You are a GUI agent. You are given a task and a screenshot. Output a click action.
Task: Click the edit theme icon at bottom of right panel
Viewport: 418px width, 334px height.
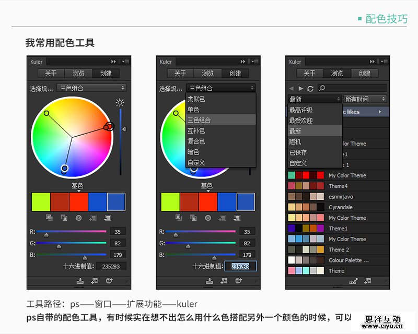tap(354, 281)
